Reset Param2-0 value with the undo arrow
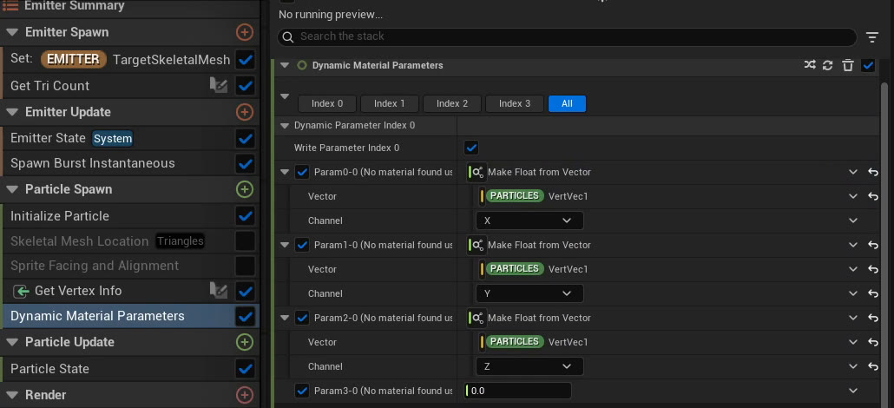This screenshot has width=894, height=408. (x=873, y=318)
